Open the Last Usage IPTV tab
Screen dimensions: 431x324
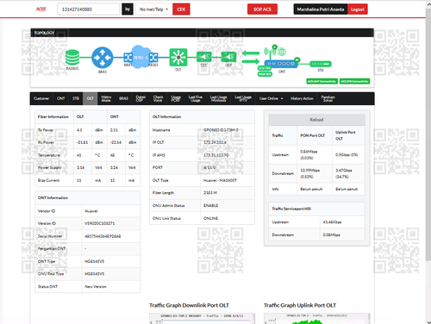pyautogui.click(x=243, y=98)
